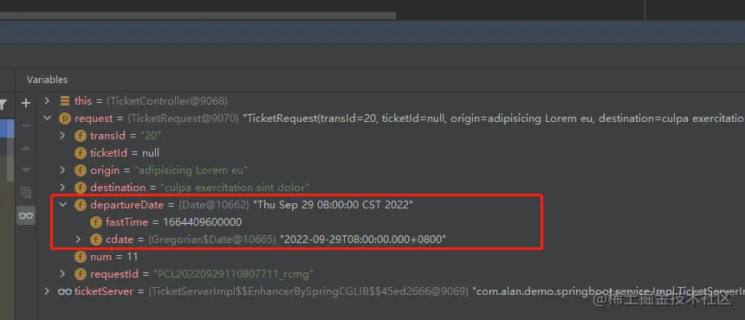Click the {TicketController@9068} reference
Viewport: 745px width, 320px height.
coord(167,101)
